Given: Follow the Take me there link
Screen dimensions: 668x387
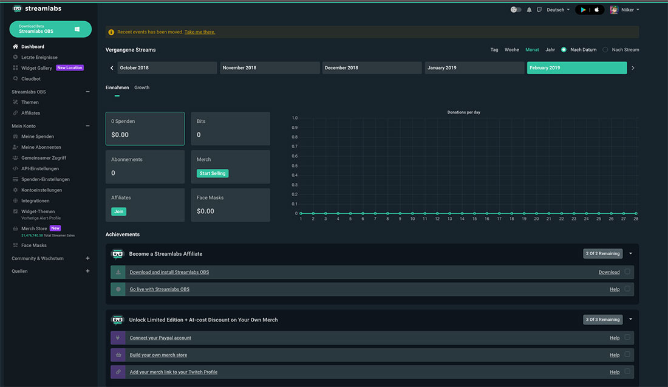Looking at the screenshot, I should point(200,32).
